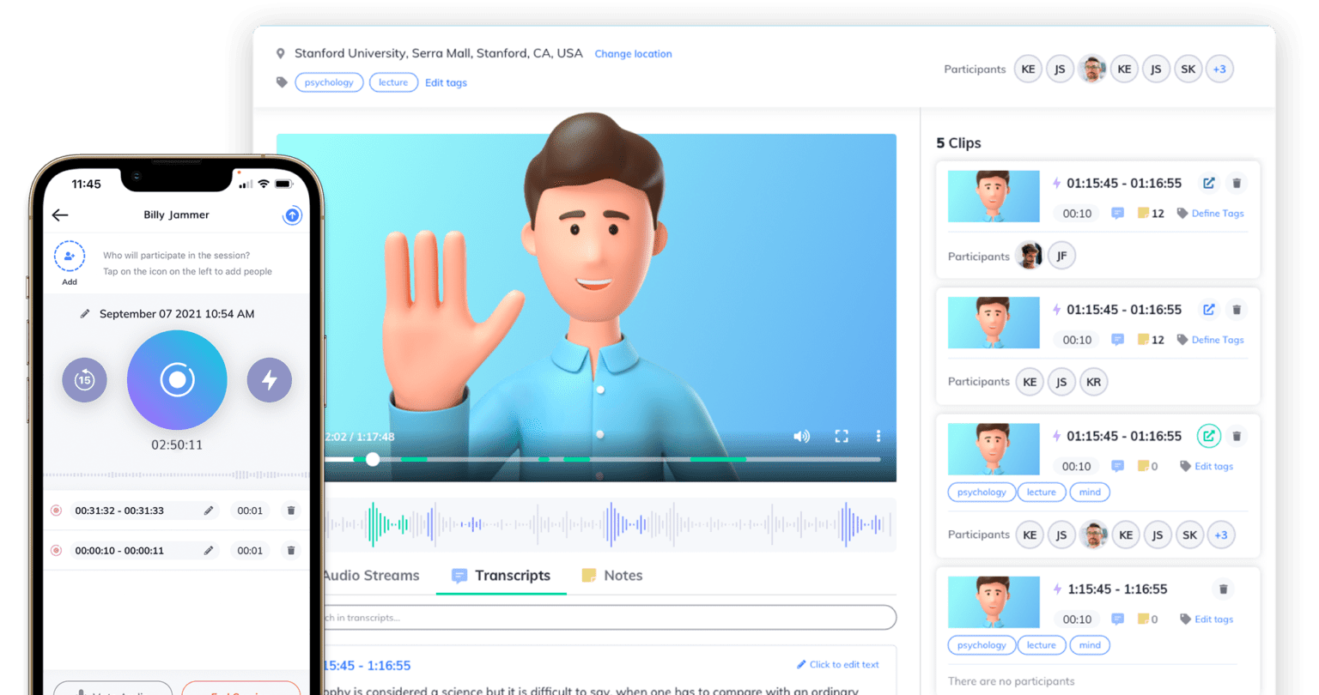The image size is (1319, 695).
Task: Delete the second clip using the trash icon
Action: tap(1237, 309)
